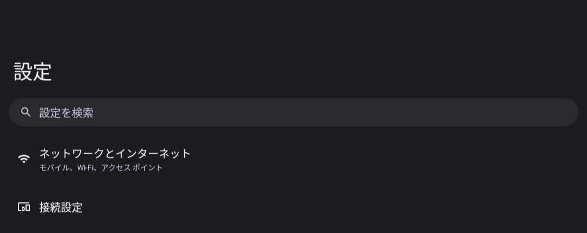The image size is (587, 233).
Task: Select the 接続設定 label text
Action: (61, 207)
